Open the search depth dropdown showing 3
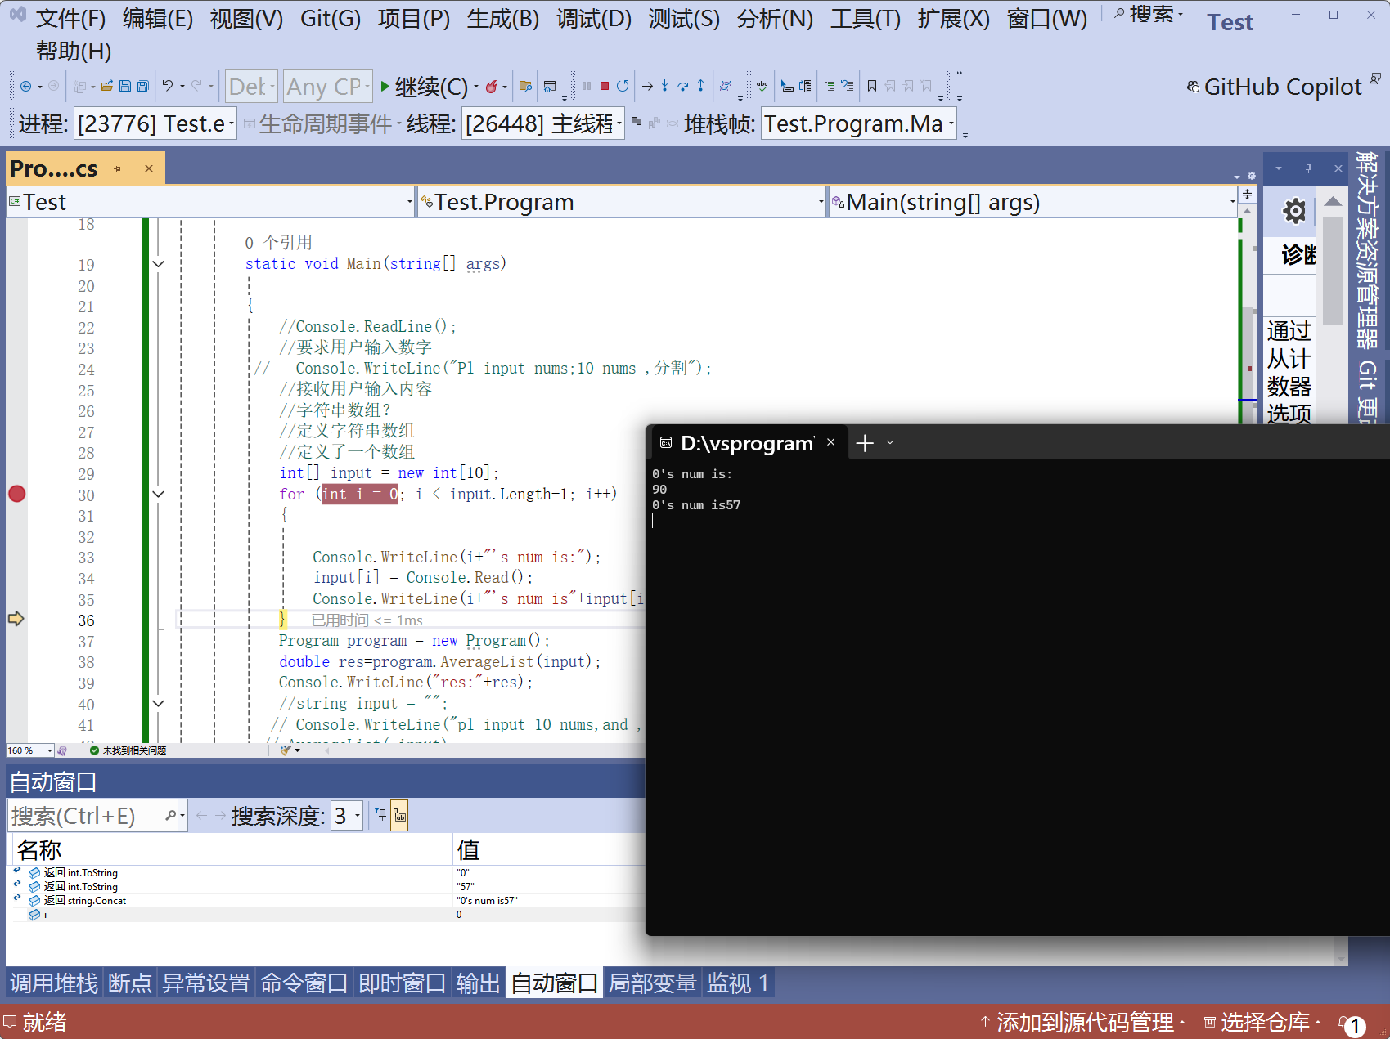Screen dimensions: 1390x1039 coord(347,815)
